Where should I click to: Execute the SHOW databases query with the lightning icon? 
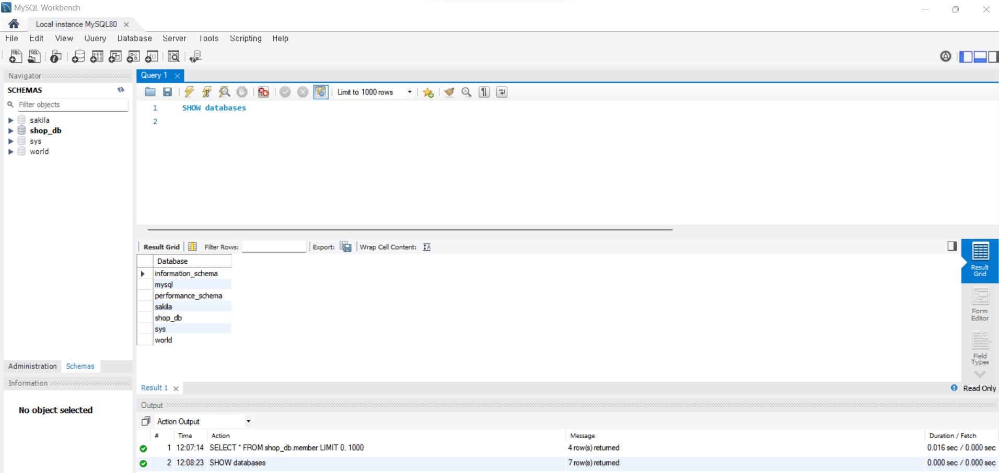tap(189, 92)
